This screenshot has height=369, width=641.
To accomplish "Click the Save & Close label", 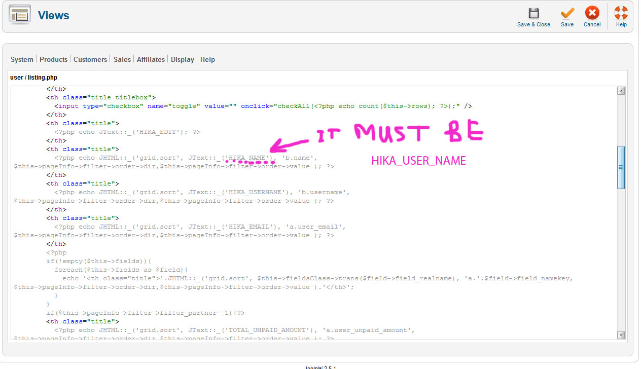I will click(x=533, y=24).
